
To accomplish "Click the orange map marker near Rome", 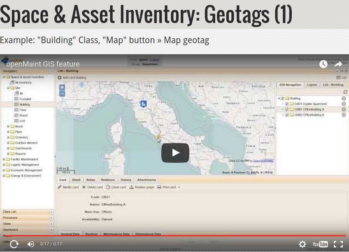I will (159, 136).
